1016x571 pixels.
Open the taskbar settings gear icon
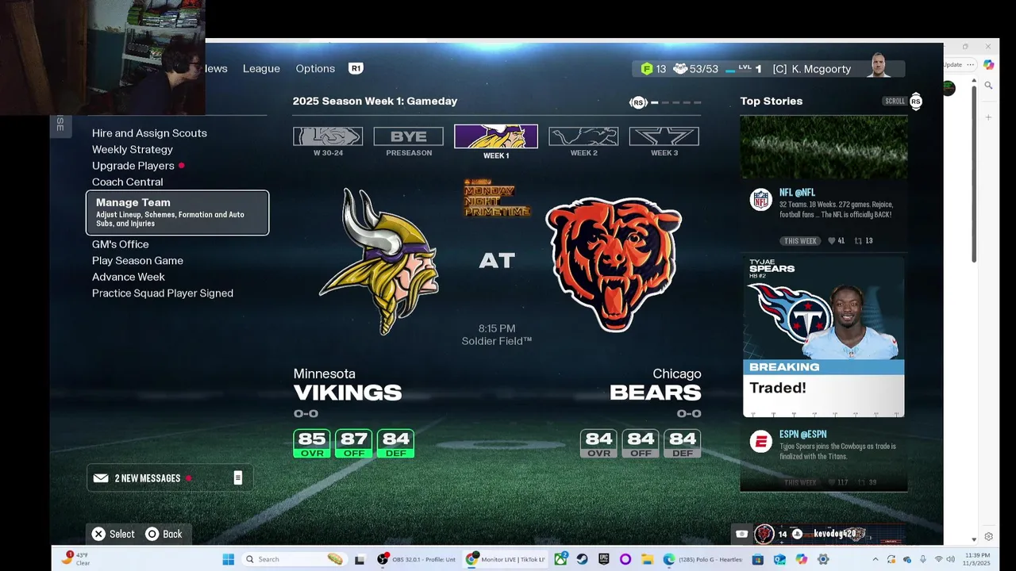pos(823,559)
